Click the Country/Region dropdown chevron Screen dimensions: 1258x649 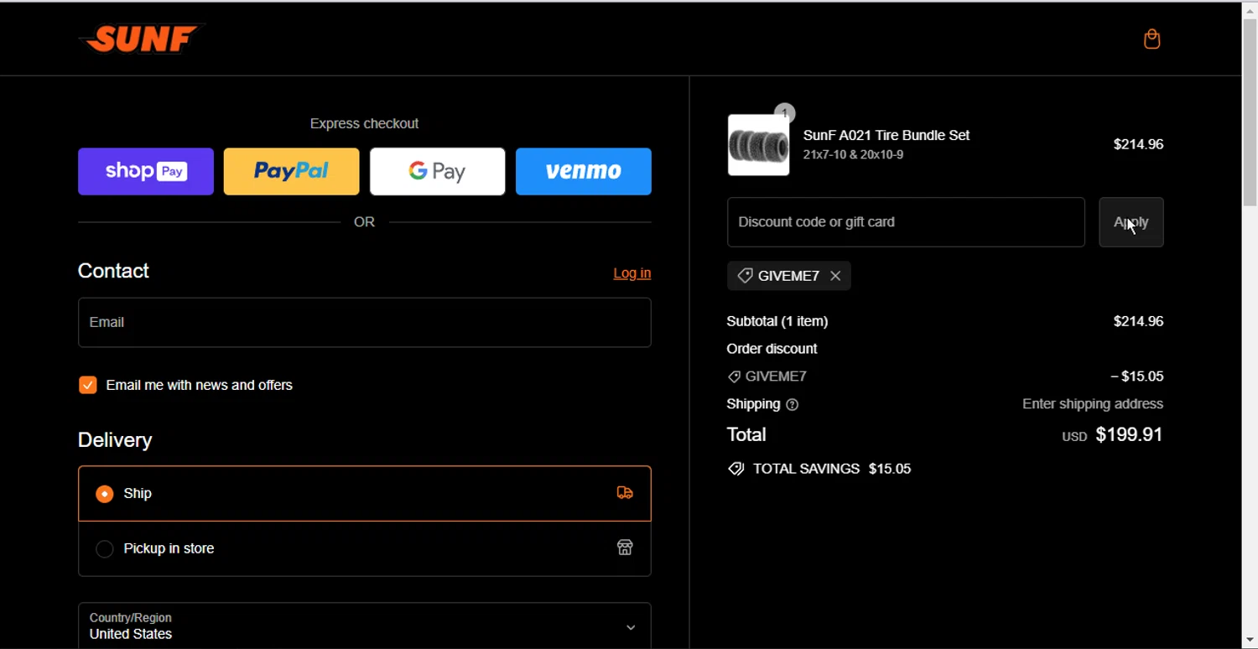click(631, 627)
